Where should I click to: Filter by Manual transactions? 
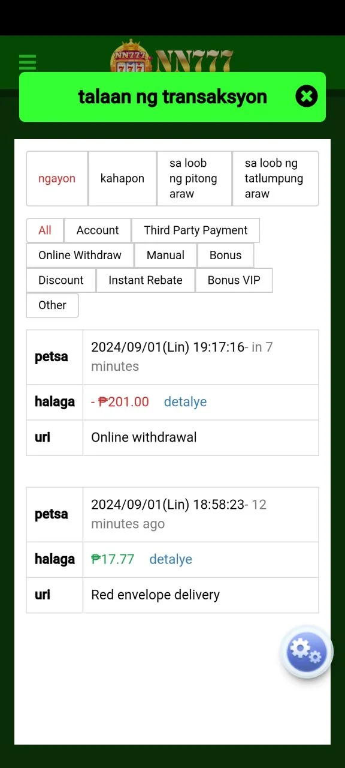tap(165, 255)
